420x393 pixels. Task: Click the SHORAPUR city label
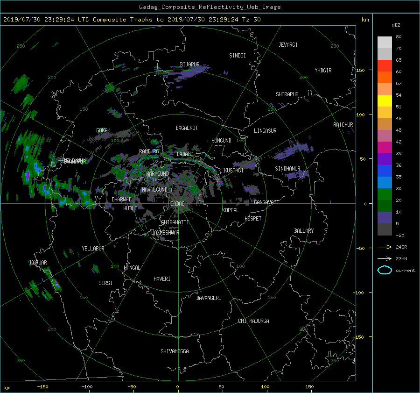click(x=287, y=94)
